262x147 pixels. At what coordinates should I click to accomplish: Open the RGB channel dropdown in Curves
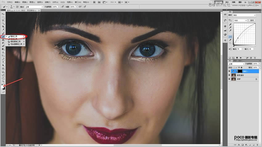point(240,20)
